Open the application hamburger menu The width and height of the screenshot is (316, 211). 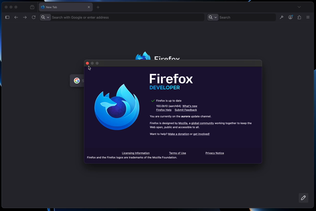pos(308,17)
